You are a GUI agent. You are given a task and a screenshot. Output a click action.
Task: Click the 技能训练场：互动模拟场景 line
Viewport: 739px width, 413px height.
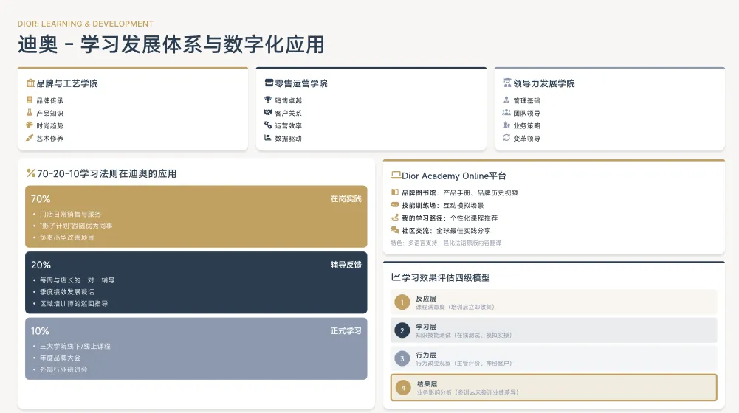click(442, 205)
